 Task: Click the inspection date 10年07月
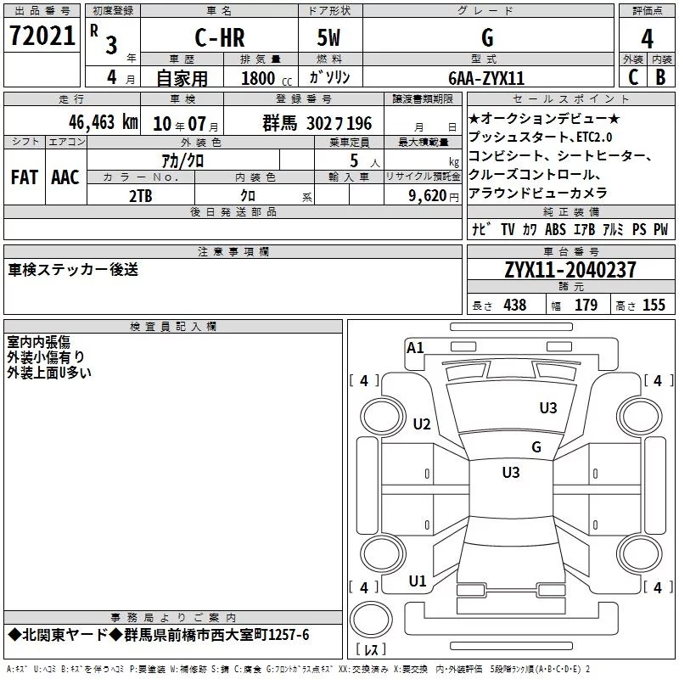coord(186,124)
